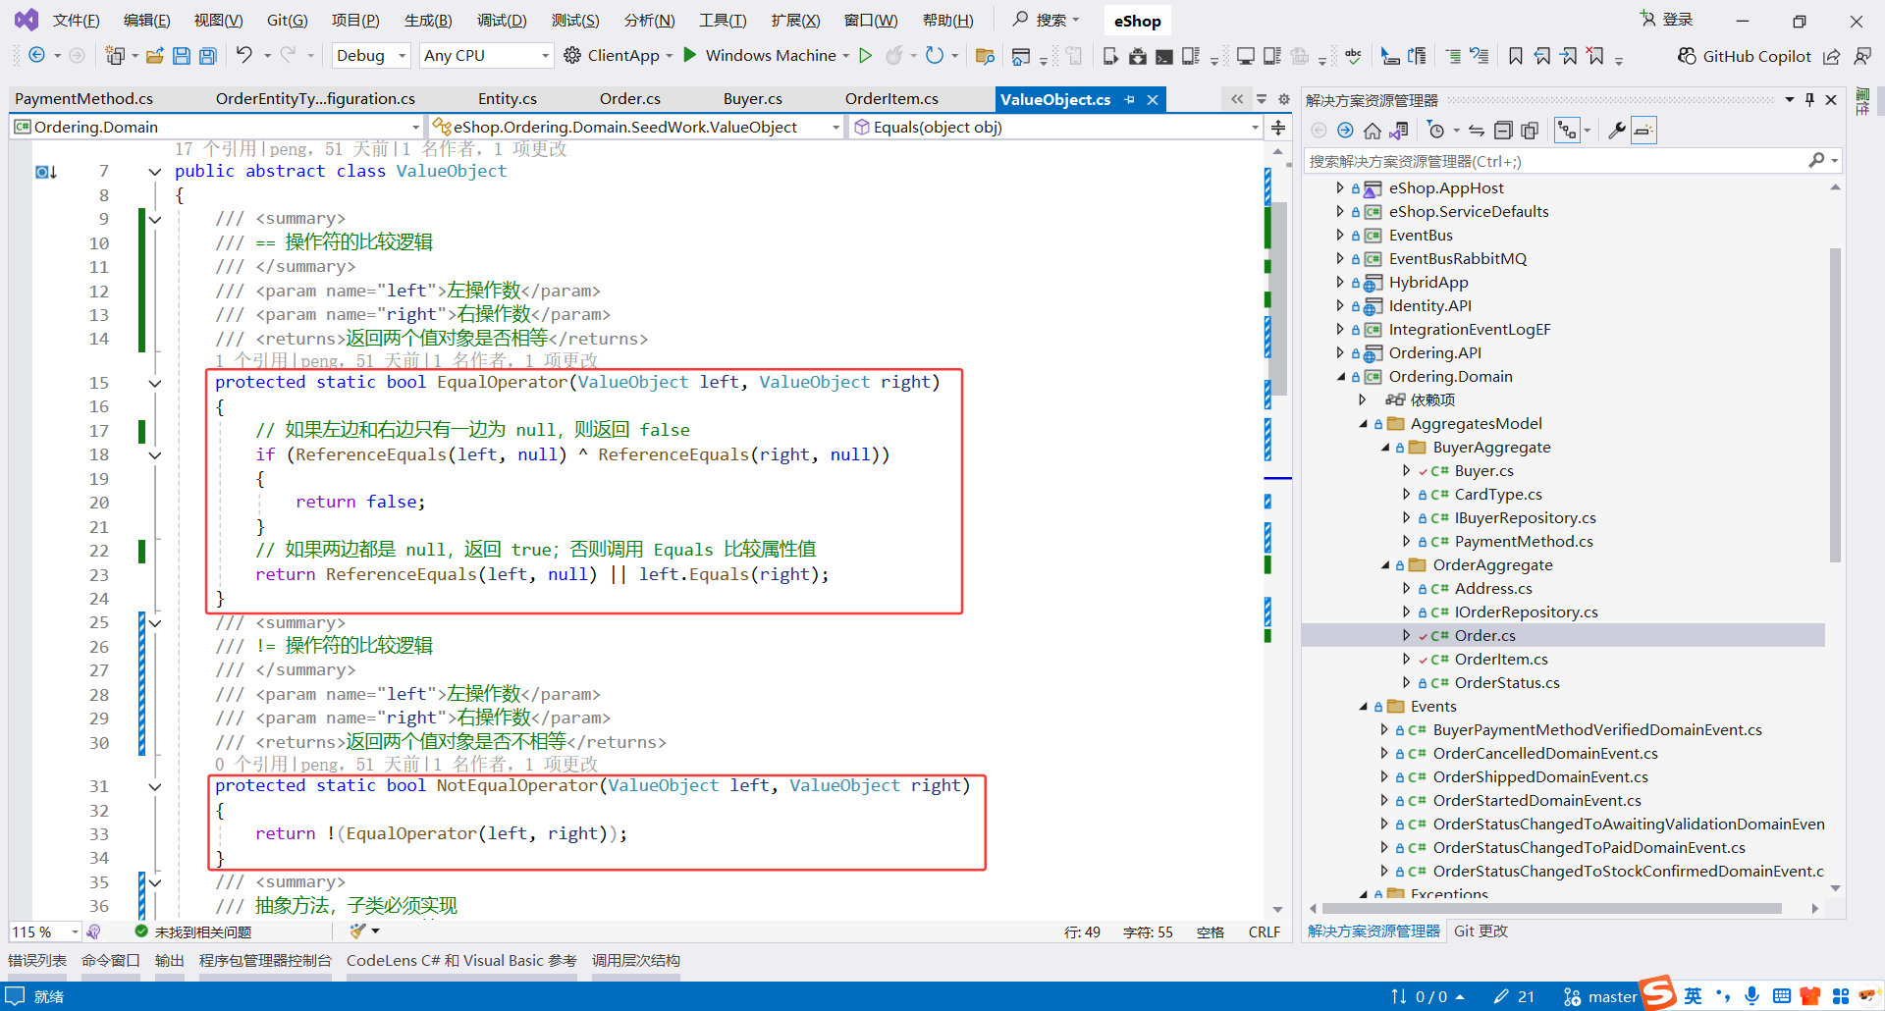
Task: Open GitHub Copilot from the toolbar
Action: coord(1745,56)
